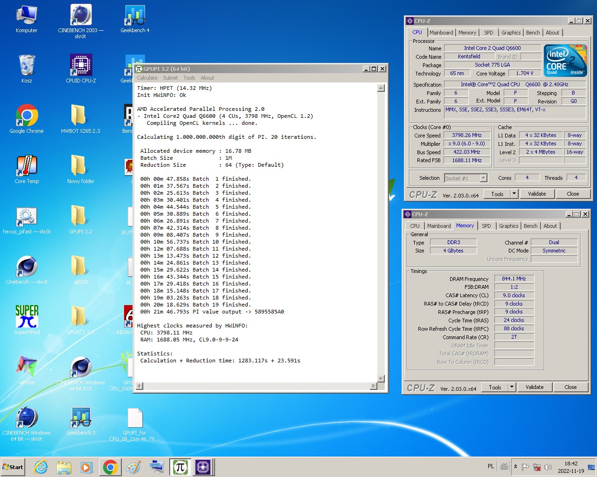
Task: Open the Komputer desktop icon
Action: (x=27, y=19)
